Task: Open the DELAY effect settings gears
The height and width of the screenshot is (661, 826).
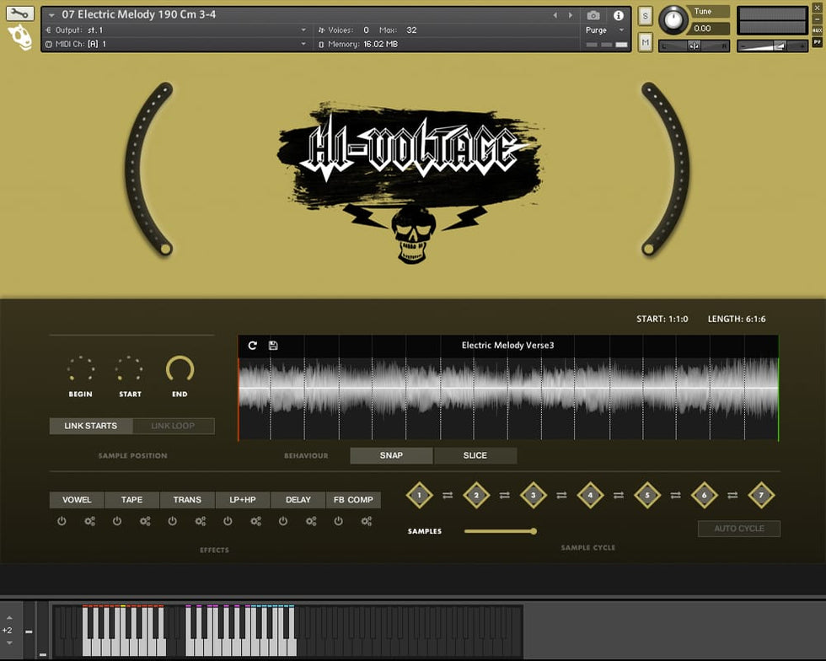Action: [311, 522]
